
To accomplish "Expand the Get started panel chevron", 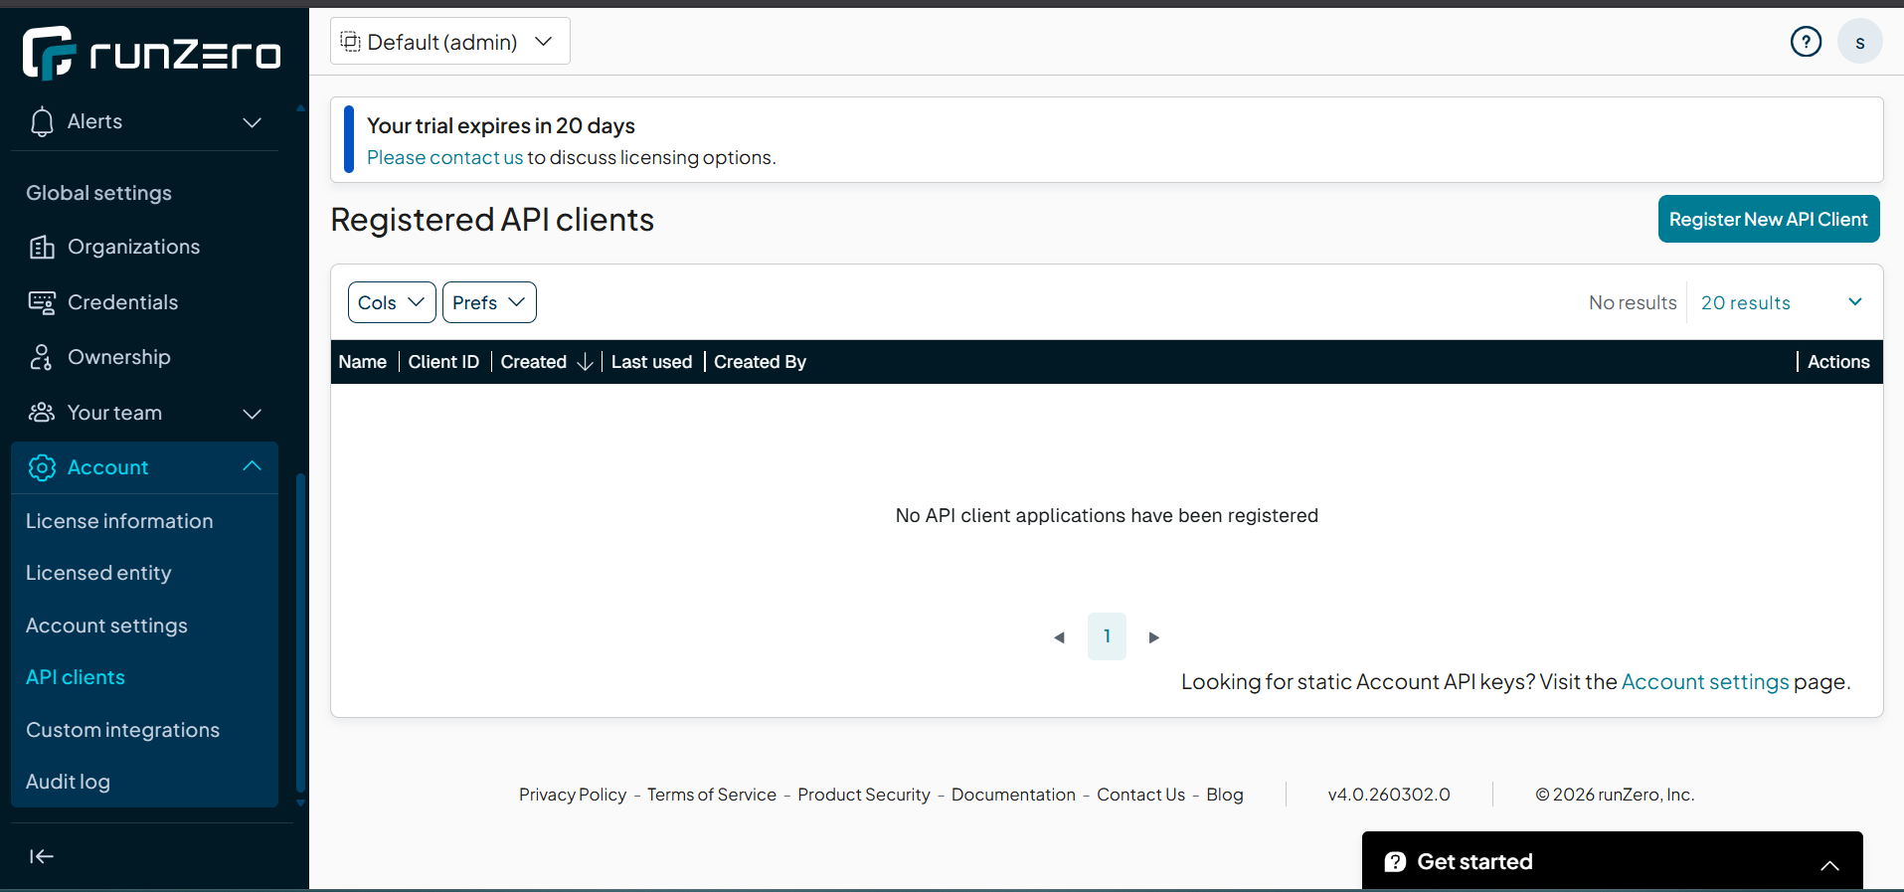I will [1829, 865].
